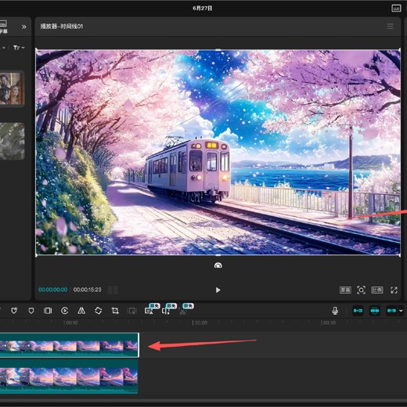Open the keyboard shortcuts icon at the top right
407x407 pixels.
(x=396, y=8)
